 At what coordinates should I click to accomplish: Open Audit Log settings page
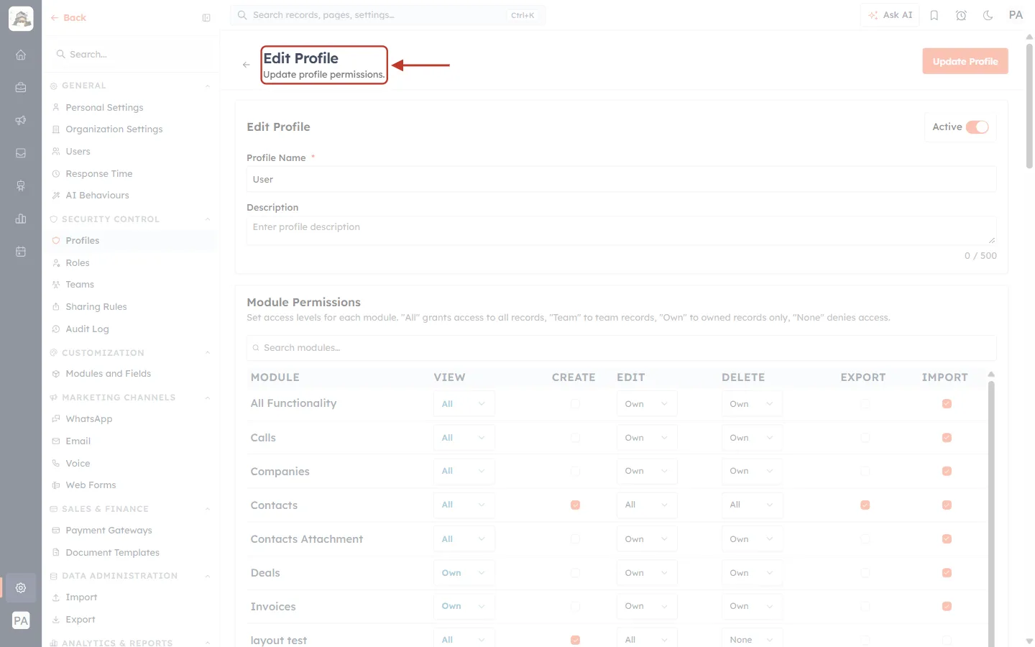[87, 329]
